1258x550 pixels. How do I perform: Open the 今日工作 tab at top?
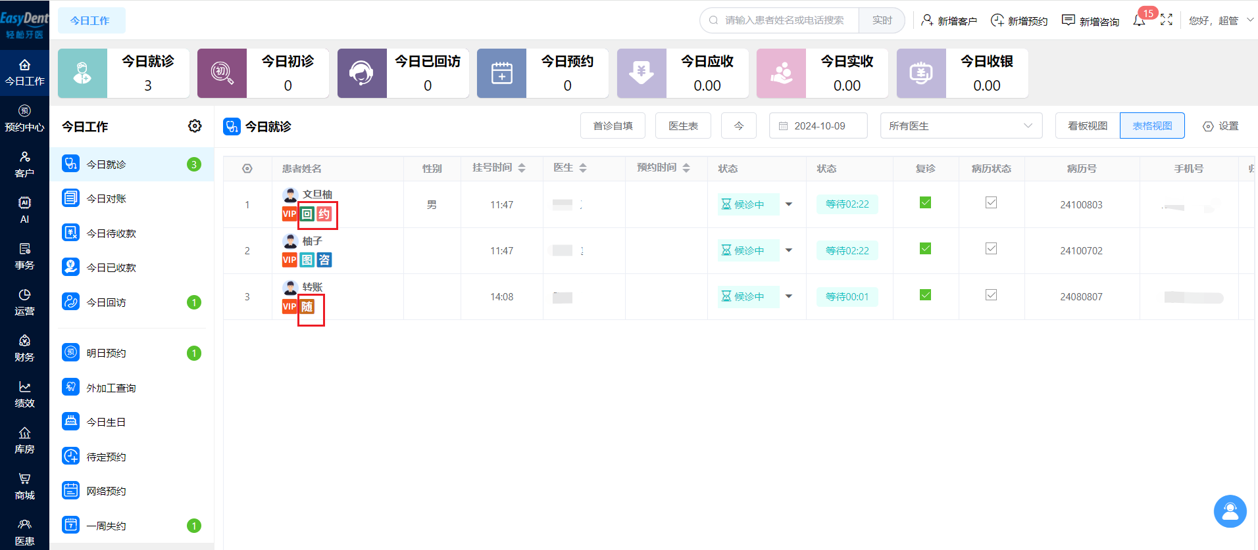[x=91, y=20]
